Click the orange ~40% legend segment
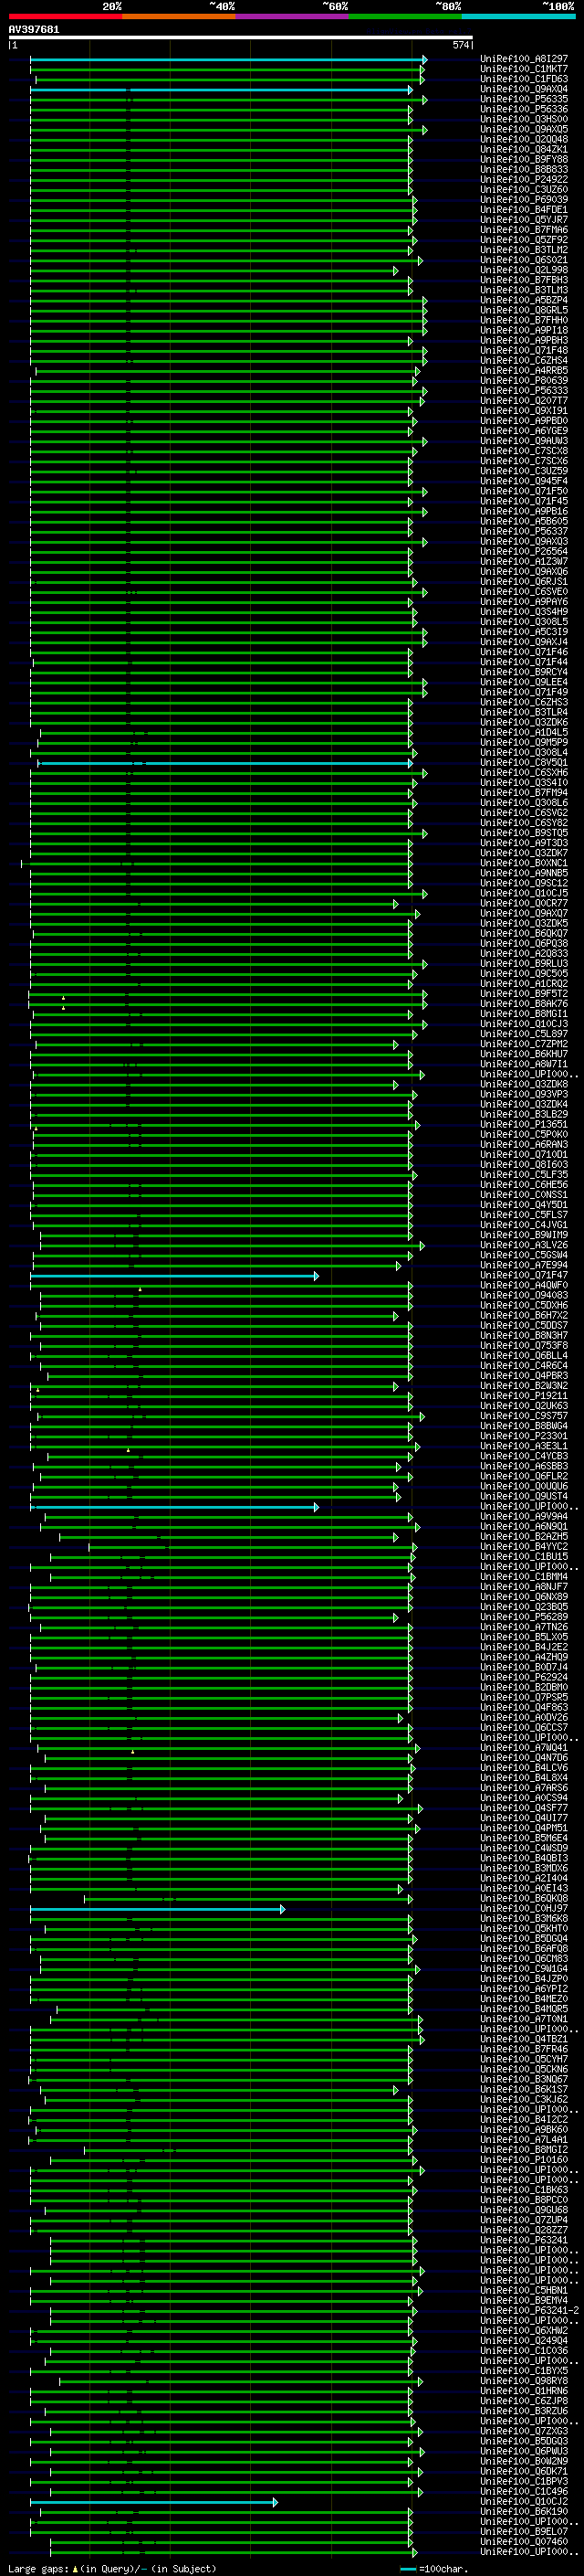 179,16
